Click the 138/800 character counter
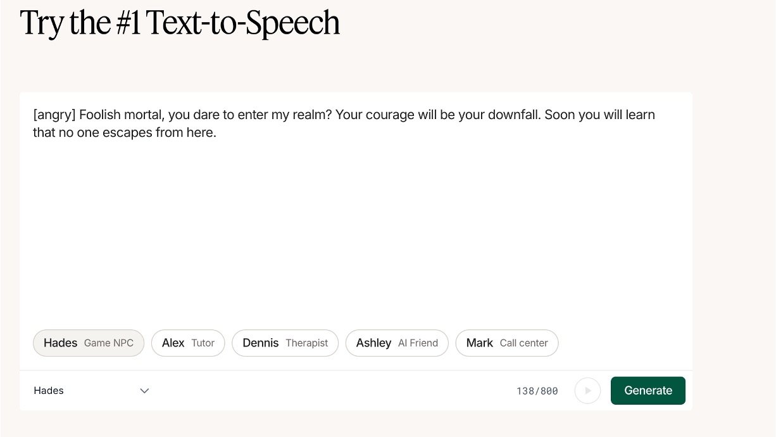Viewport: 776px width, 437px height. [x=537, y=391]
